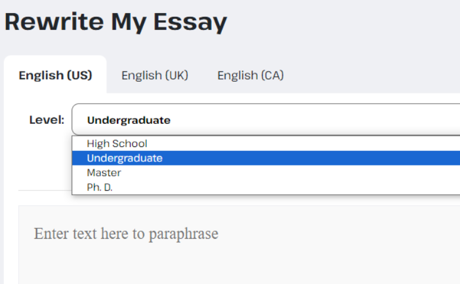Switch to the English (UK) tab
Viewport: 460px width, 284px height.
155,76
